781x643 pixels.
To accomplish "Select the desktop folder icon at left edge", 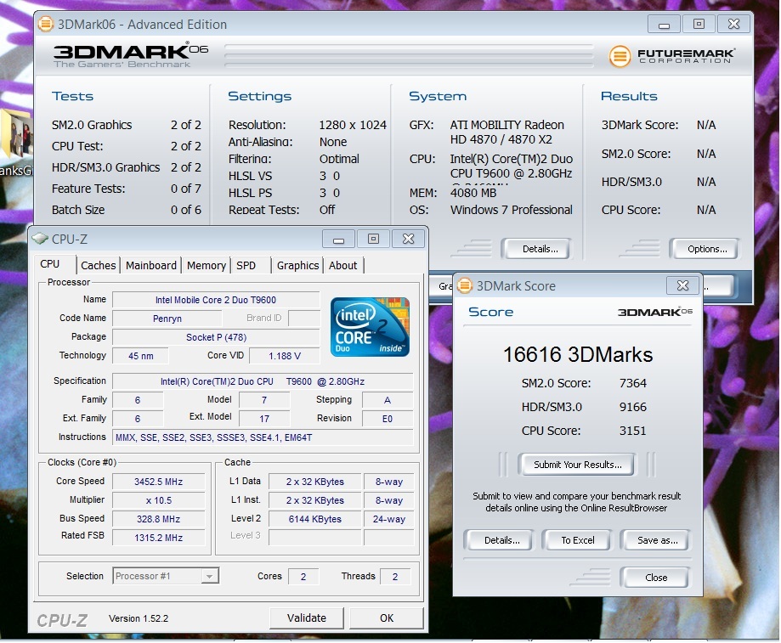I will click(16, 134).
